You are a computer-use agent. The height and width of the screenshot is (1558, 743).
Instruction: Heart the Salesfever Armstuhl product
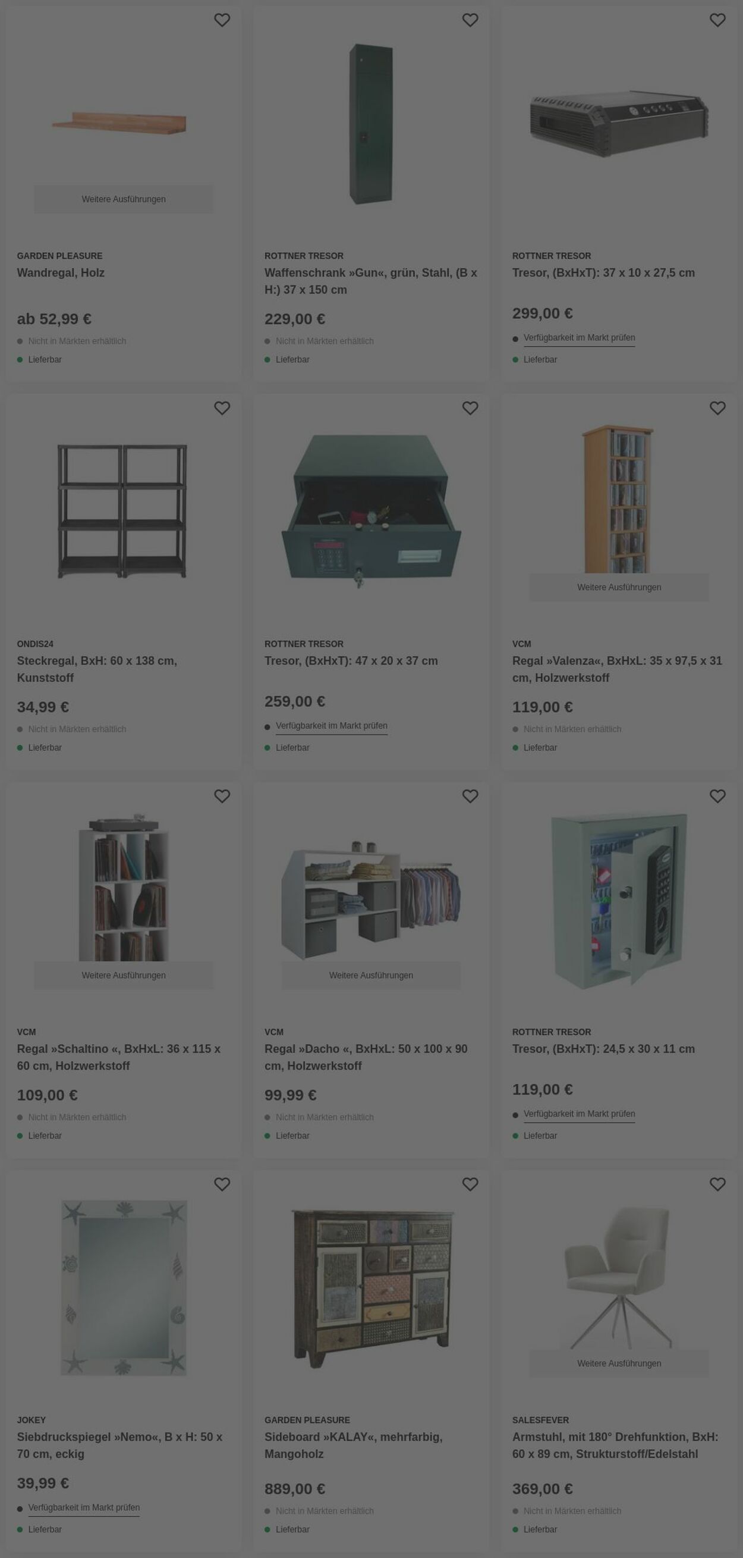(x=717, y=1184)
